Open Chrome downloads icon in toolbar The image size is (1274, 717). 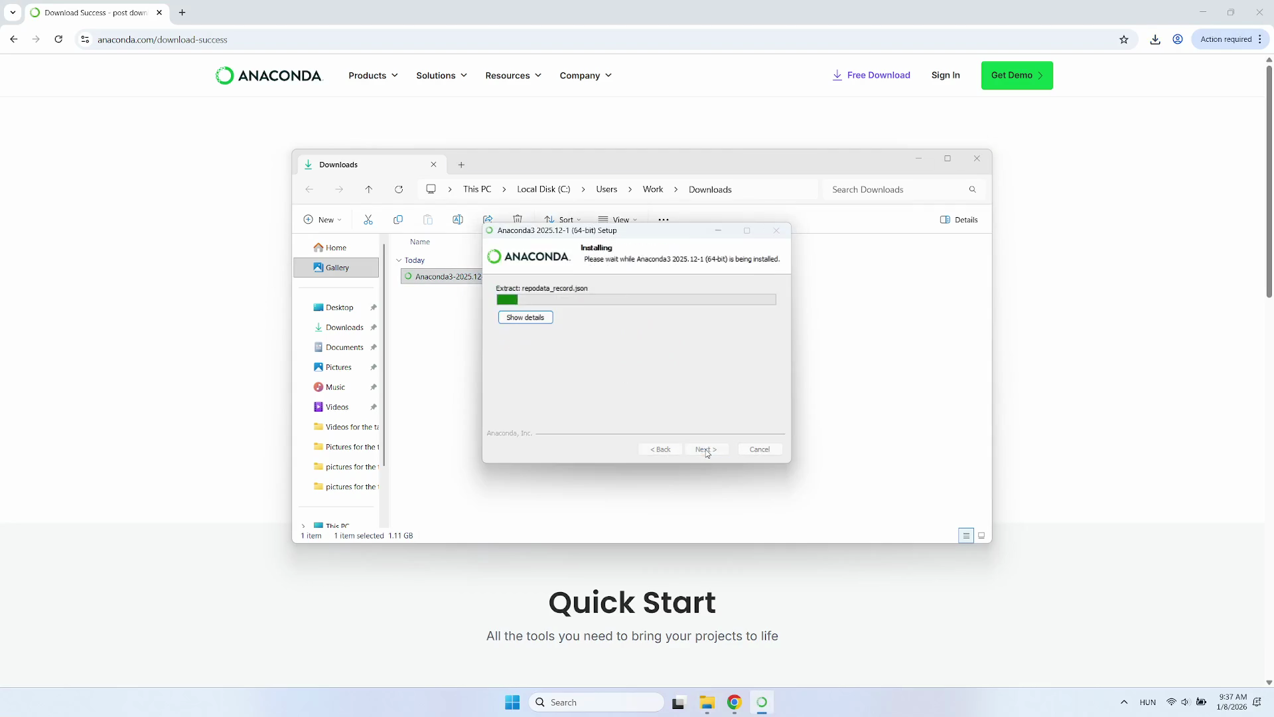pos(1155,40)
